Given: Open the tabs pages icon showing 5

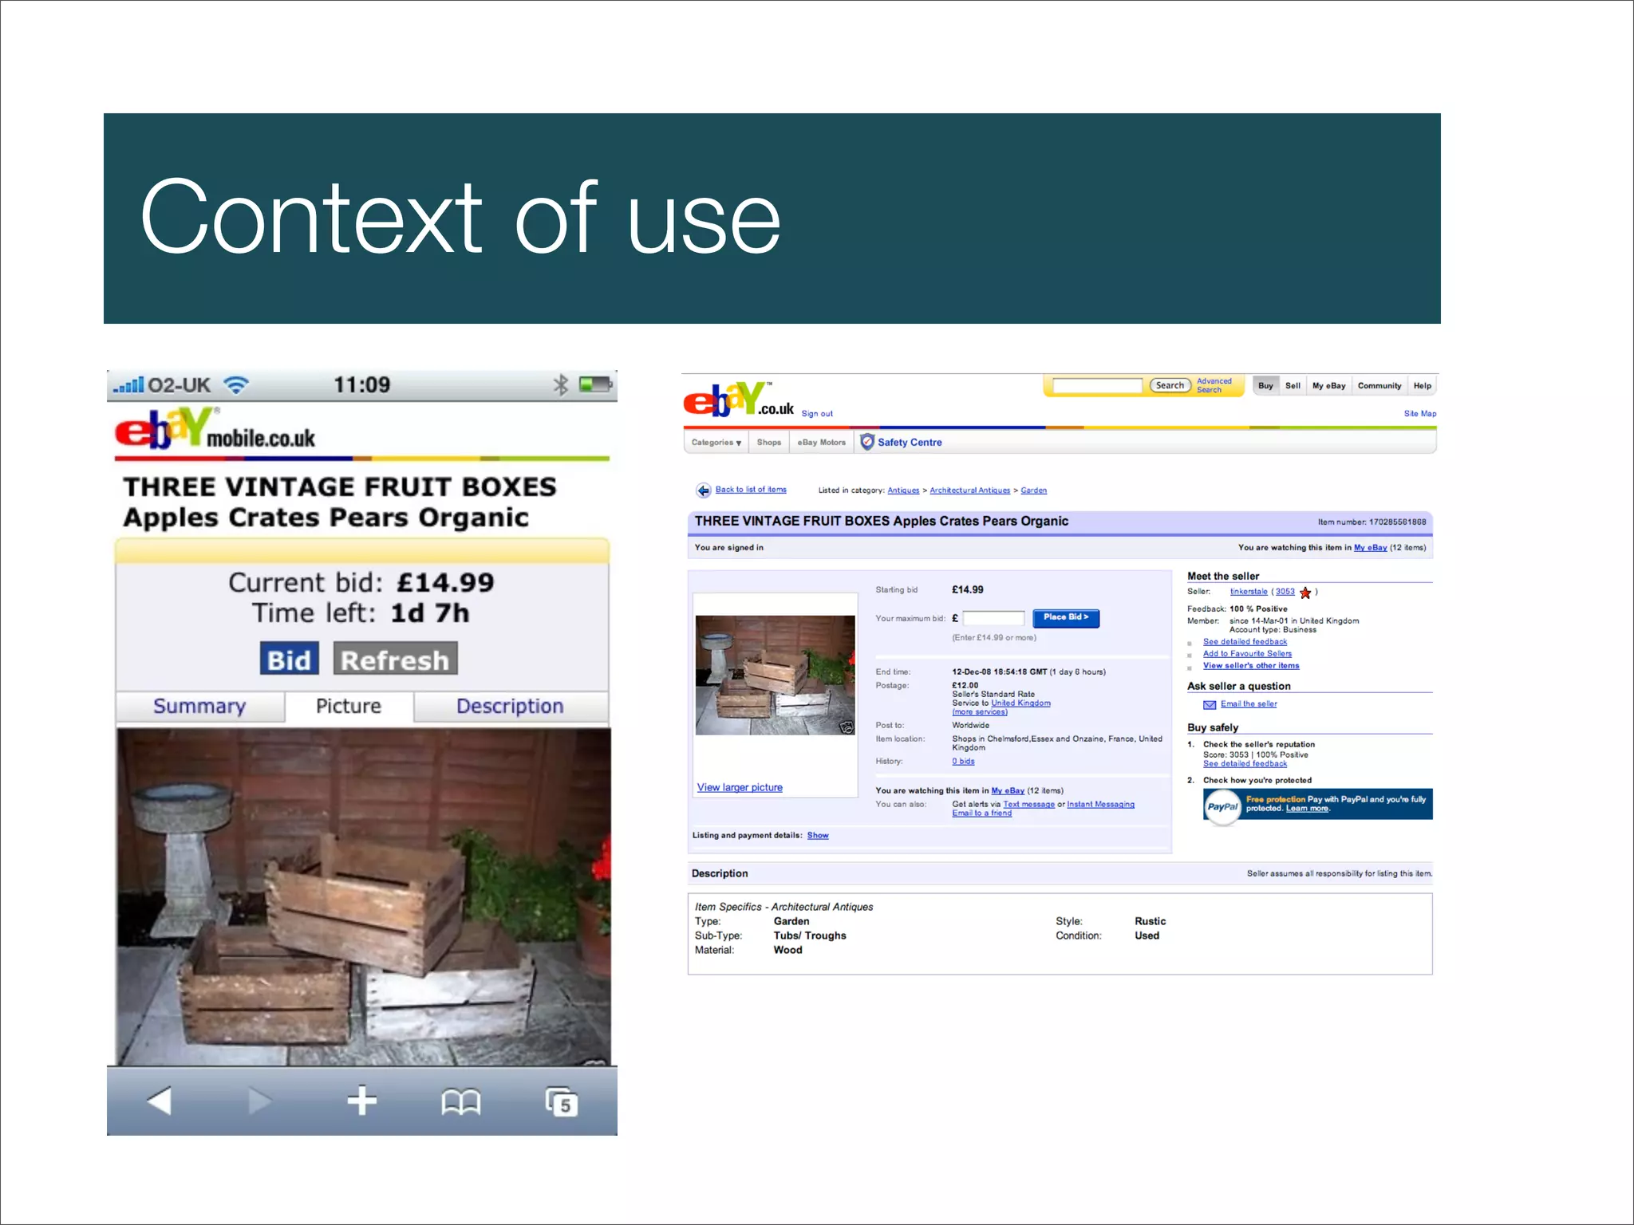Looking at the screenshot, I should [x=561, y=1102].
